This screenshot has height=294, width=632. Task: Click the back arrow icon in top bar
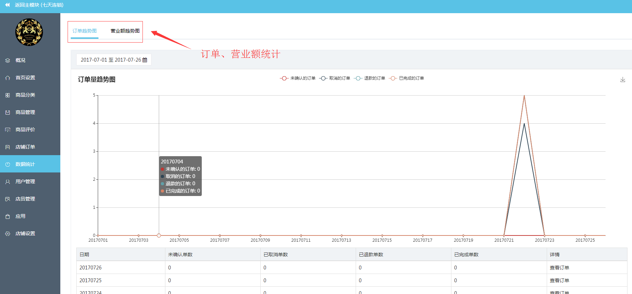(x=7, y=5)
